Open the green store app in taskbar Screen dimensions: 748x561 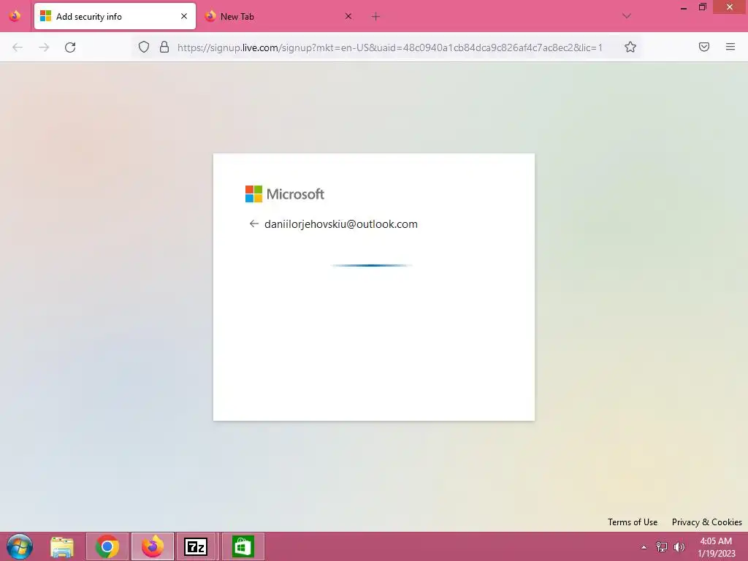pyautogui.click(x=243, y=546)
